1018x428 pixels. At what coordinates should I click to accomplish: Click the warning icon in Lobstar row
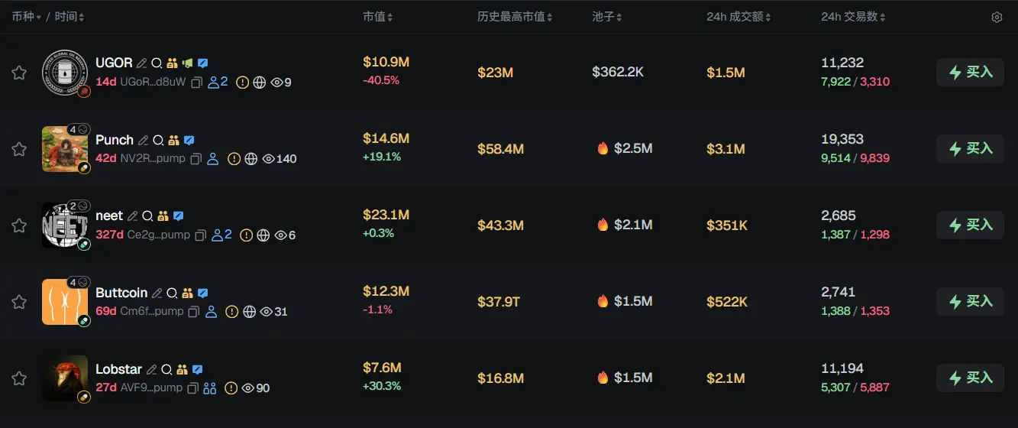pos(231,388)
